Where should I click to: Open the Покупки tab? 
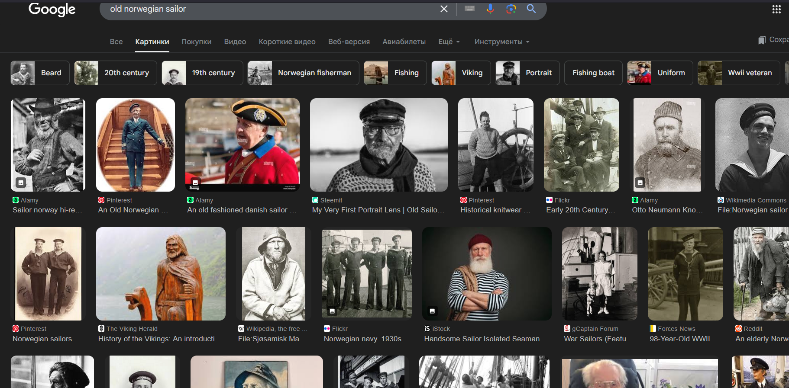tap(196, 42)
